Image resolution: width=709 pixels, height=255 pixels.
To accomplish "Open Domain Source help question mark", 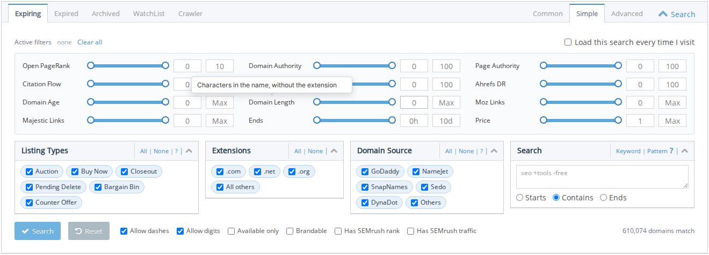I will tap(481, 151).
